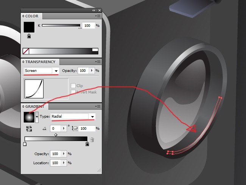This screenshot has width=246, height=185.
Task: Select the white gradient stop
Action: point(25,144)
